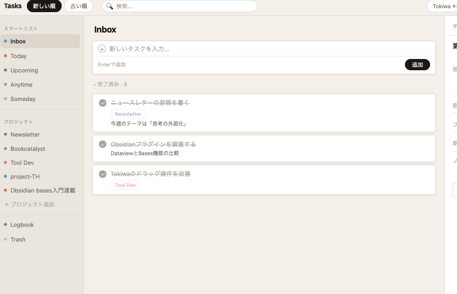Click the Inbox heading
The width and height of the screenshot is (457, 294).
point(105,29)
